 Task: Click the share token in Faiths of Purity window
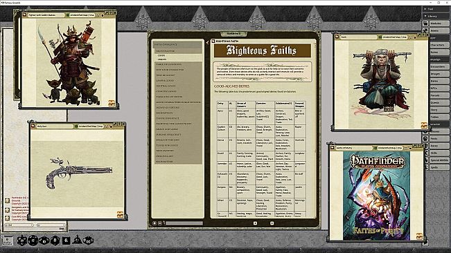click(x=419, y=236)
